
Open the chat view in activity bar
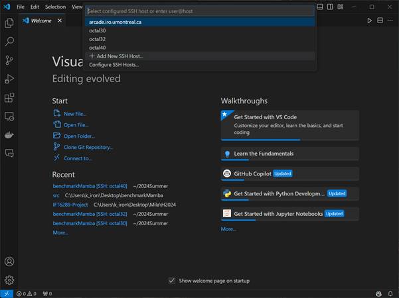point(9,153)
